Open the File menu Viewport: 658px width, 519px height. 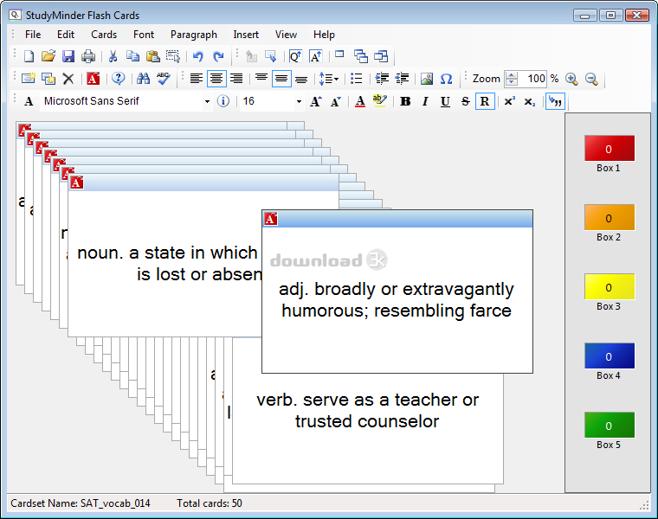tap(33, 35)
